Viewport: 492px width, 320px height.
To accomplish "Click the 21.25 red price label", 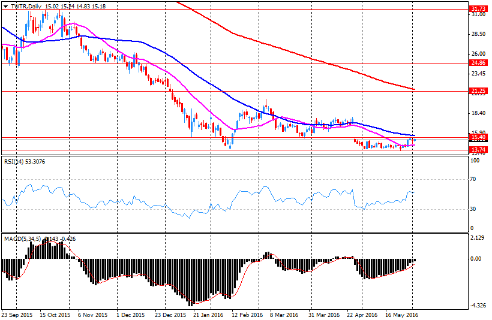I will point(478,91).
